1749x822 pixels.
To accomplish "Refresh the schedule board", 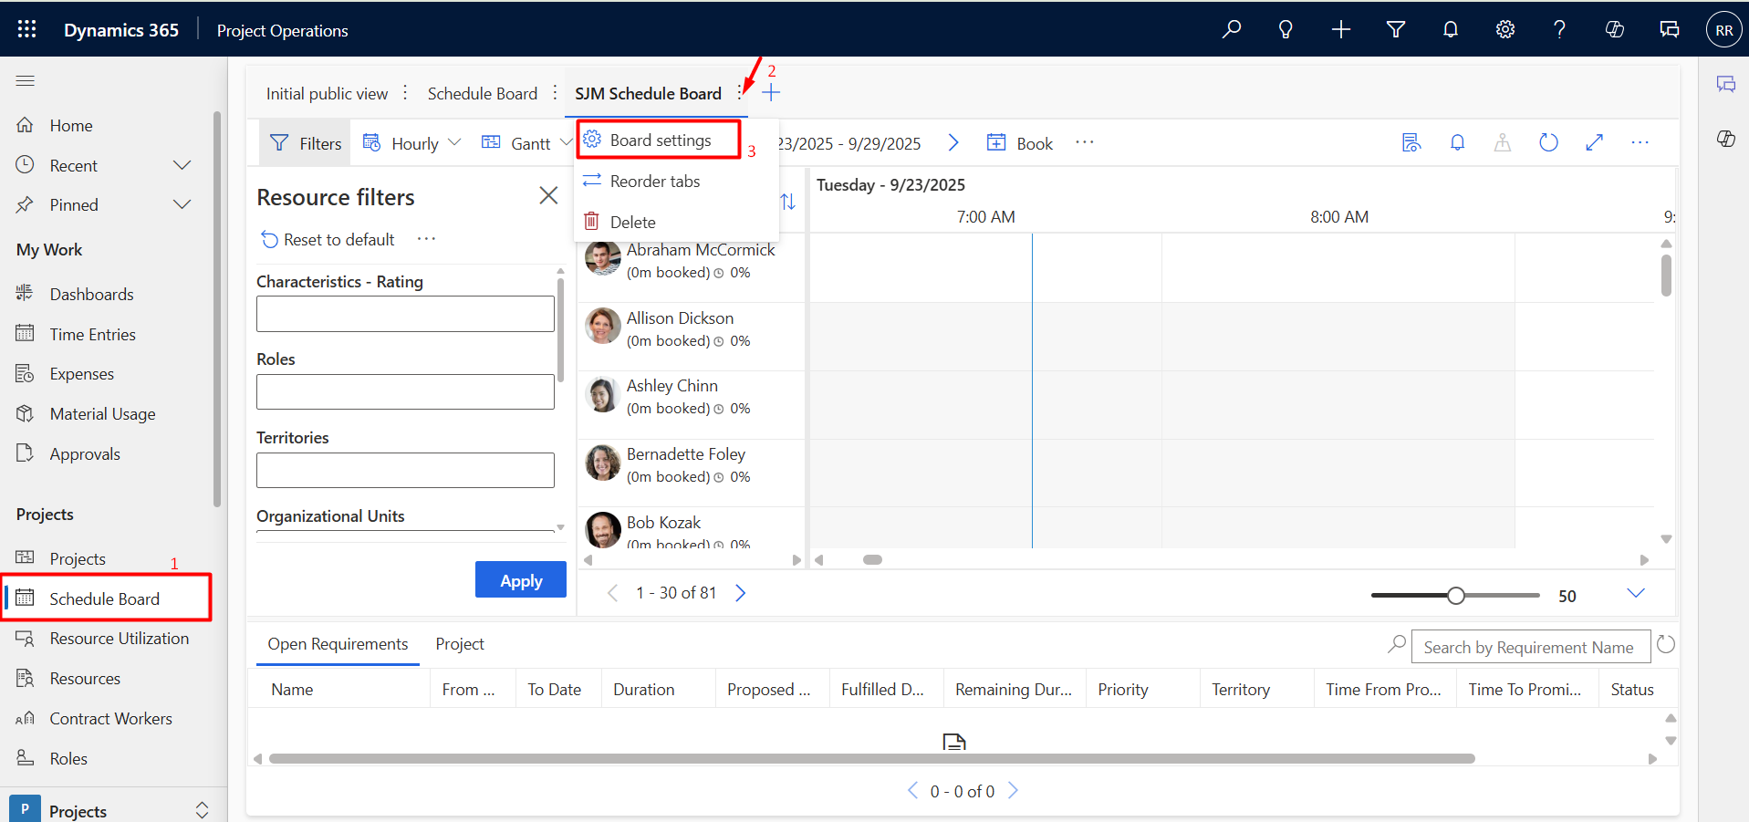I will click(1548, 142).
